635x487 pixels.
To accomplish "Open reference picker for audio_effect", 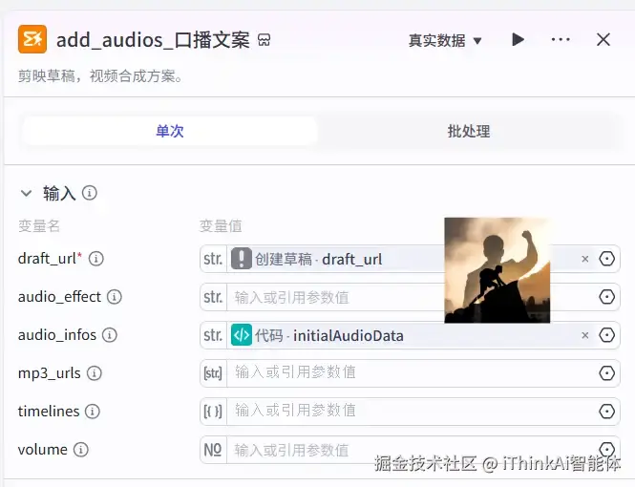I will (x=606, y=297).
